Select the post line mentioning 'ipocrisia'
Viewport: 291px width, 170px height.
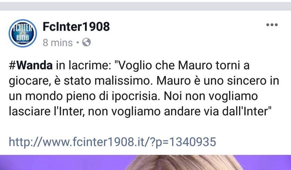[x=133, y=96]
